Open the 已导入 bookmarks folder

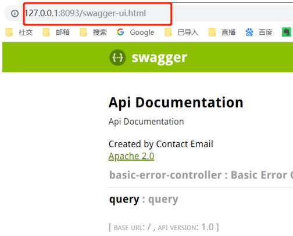(181, 32)
